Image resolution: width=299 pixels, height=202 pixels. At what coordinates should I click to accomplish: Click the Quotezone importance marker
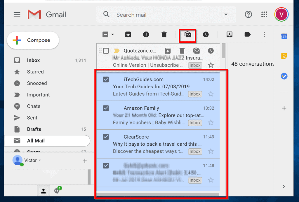pyautogui.click(x=117, y=51)
